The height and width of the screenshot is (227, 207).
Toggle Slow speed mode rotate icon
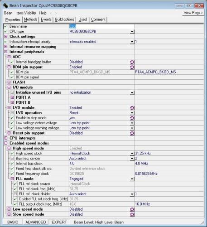coord(132,214)
